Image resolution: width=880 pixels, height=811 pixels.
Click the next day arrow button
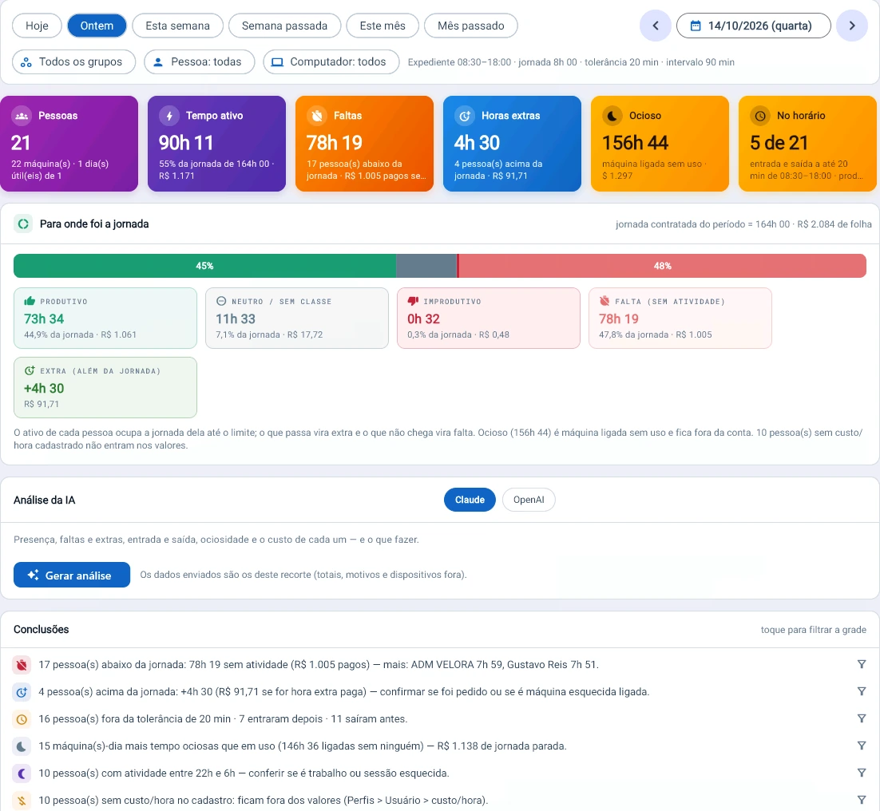tap(851, 26)
